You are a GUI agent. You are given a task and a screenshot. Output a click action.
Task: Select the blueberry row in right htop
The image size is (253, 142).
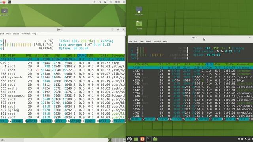pyautogui.click(x=191, y=109)
